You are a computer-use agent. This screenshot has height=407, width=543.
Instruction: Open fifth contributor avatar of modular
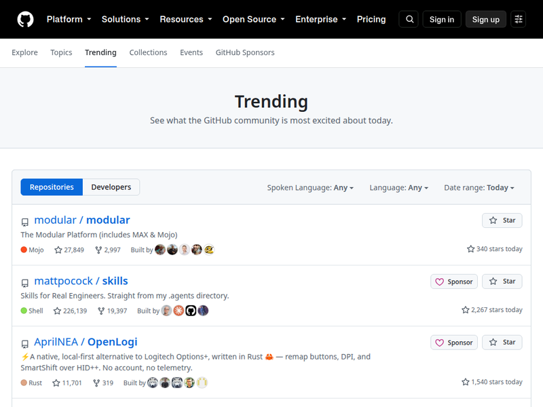click(209, 250)
